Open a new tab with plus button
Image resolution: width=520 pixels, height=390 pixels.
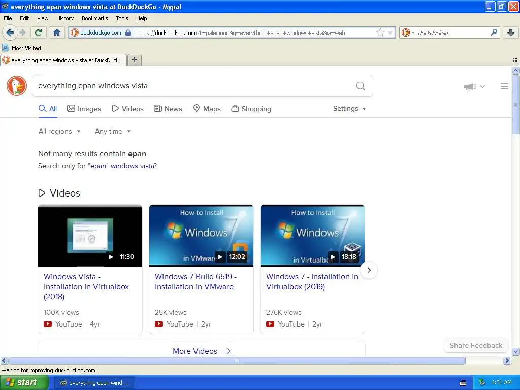134,60
